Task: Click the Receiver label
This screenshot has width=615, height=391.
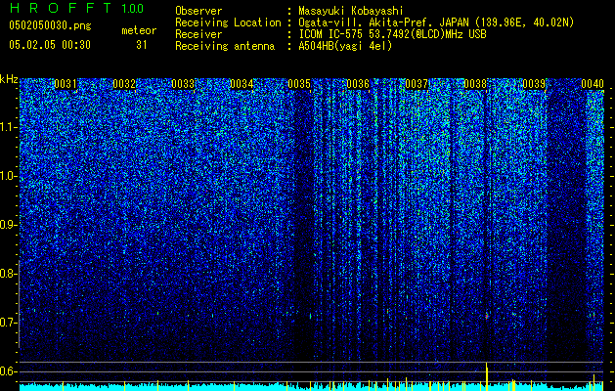Action: 198,34
